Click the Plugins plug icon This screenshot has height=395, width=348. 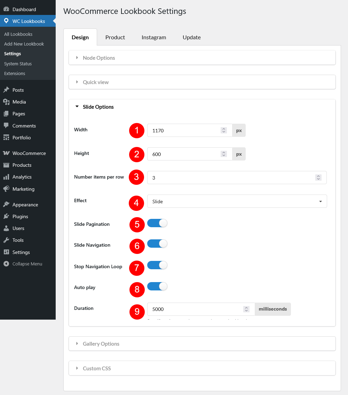[6, 216]
